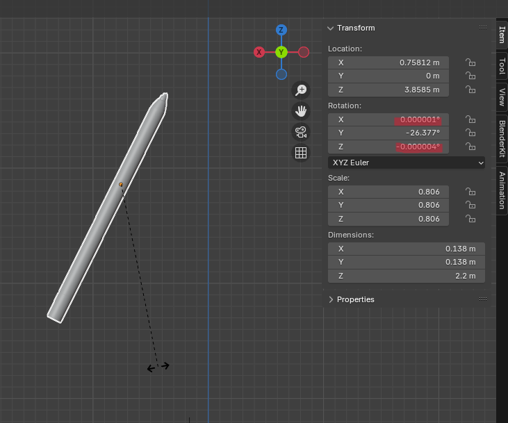Collapse the Transform panel

[331, 28]
